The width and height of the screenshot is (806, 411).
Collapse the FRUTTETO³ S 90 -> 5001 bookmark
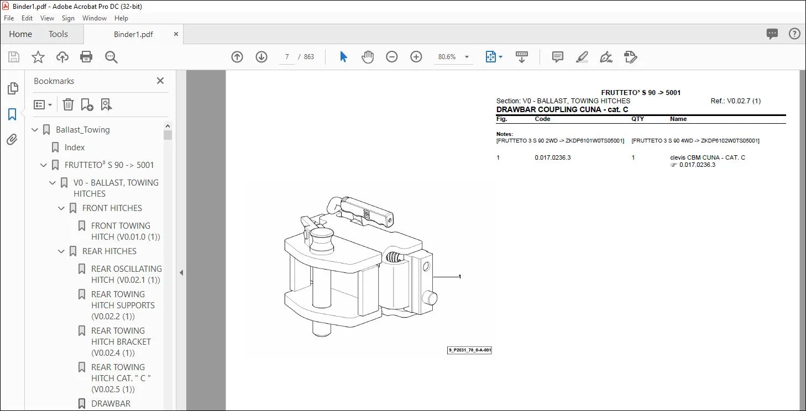(44, 165)
